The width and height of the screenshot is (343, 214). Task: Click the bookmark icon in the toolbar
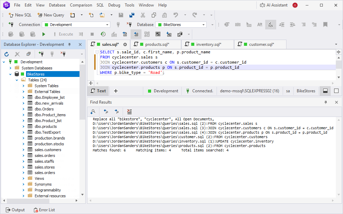[x=325, y=25]
